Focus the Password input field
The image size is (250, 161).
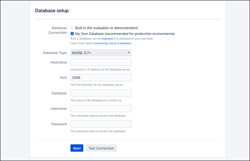point(101,124)
